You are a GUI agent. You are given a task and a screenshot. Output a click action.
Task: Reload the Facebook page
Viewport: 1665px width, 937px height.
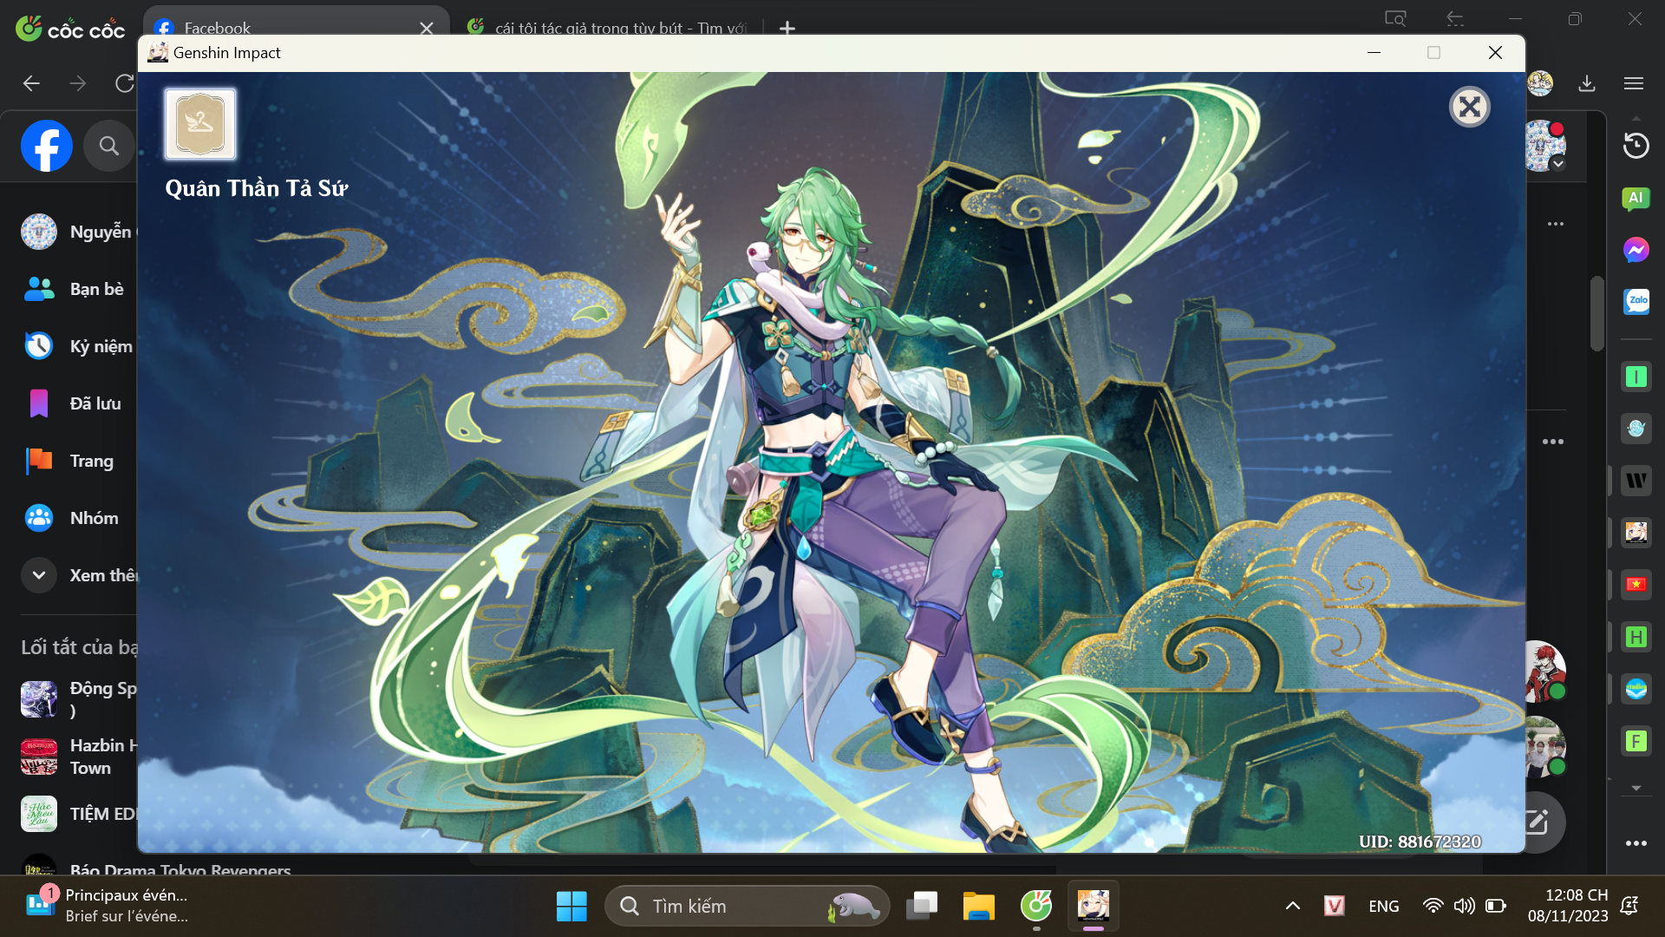tap(125, 83)
